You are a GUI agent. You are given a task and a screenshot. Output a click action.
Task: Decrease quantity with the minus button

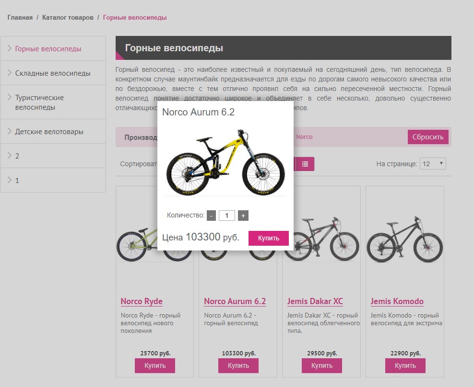point(211,216)
